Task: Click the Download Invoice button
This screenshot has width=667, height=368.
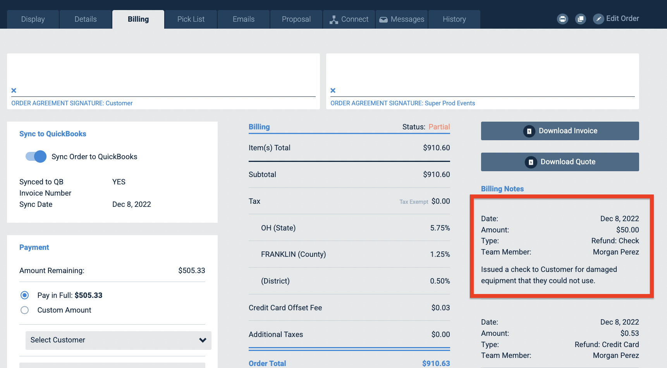Action: tap(560, 131)
